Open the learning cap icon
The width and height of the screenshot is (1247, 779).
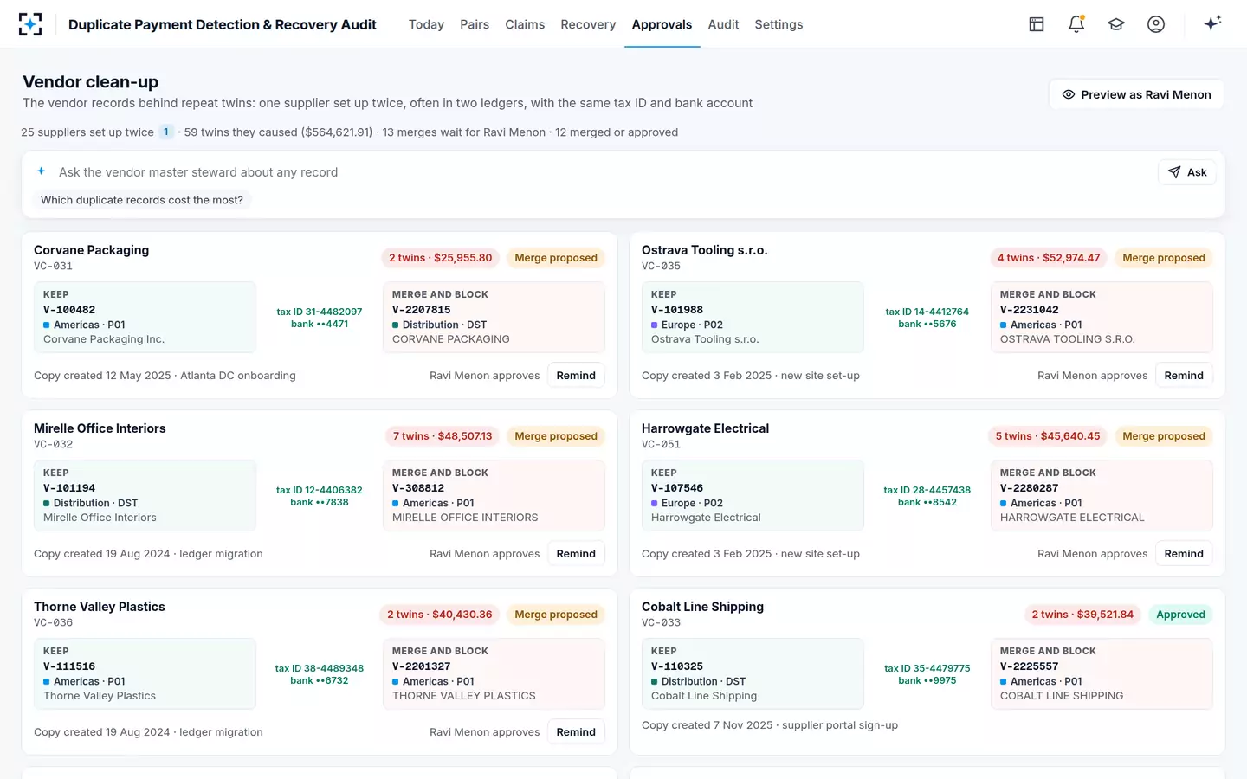pos(1116,24)
